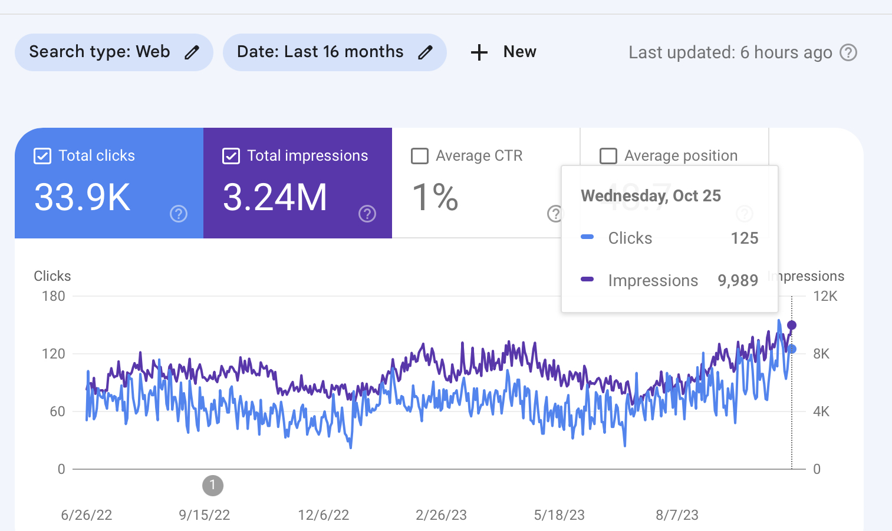Screen dimensions: 892x531
Task: Select the 33.9K Total clicks value
Action: (x=83, y=197)
